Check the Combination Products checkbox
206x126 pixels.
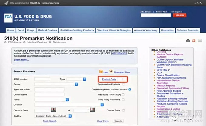pos(123,84)
